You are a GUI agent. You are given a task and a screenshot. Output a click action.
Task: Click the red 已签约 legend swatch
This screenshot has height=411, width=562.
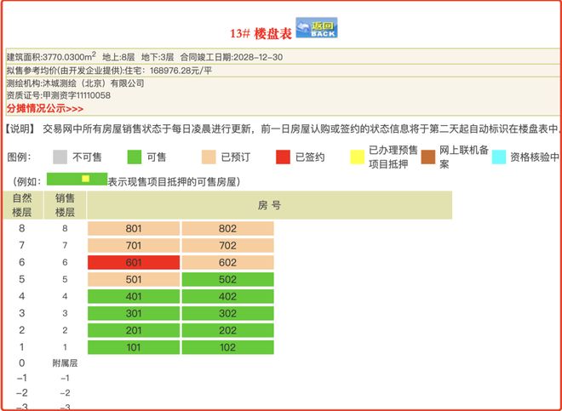click(x=283, y=157)
